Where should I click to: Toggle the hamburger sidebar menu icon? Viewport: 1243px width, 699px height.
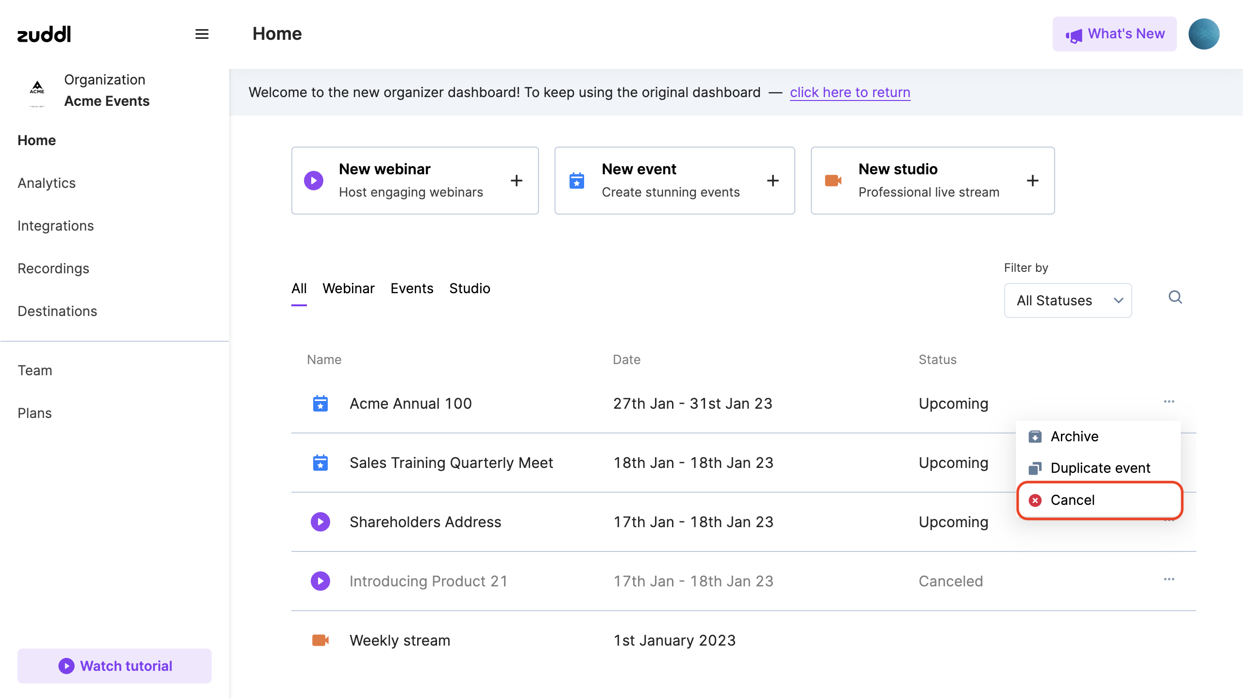click(202, 34)
